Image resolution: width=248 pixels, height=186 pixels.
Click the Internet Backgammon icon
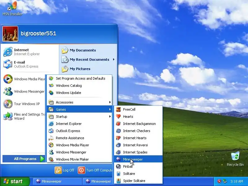tap(118, 124)
